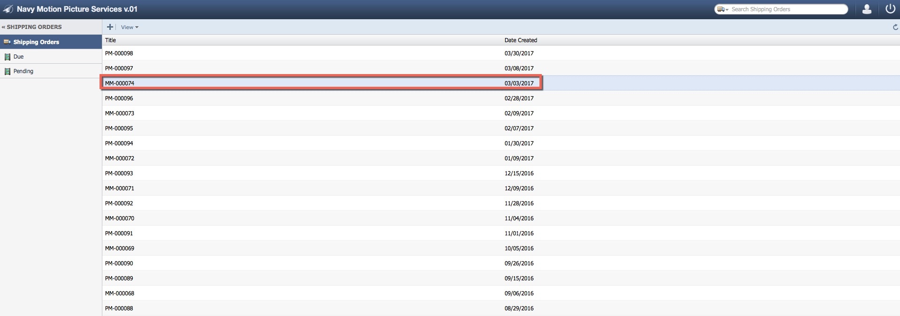Screen dimensions: 900x316
Task: Open shipping order MM-000072
Action: (120, 158)
